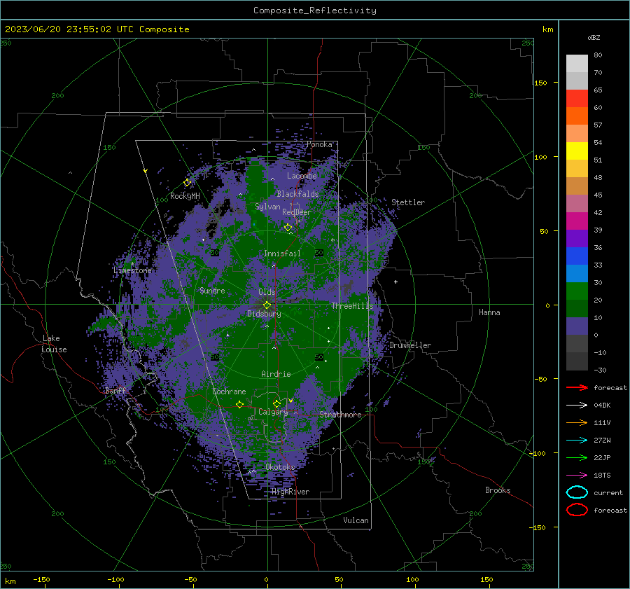Select the bright yellow dBZ scale swatch
This screenshot has height=589, width=630.
click(x=577, y=151)
